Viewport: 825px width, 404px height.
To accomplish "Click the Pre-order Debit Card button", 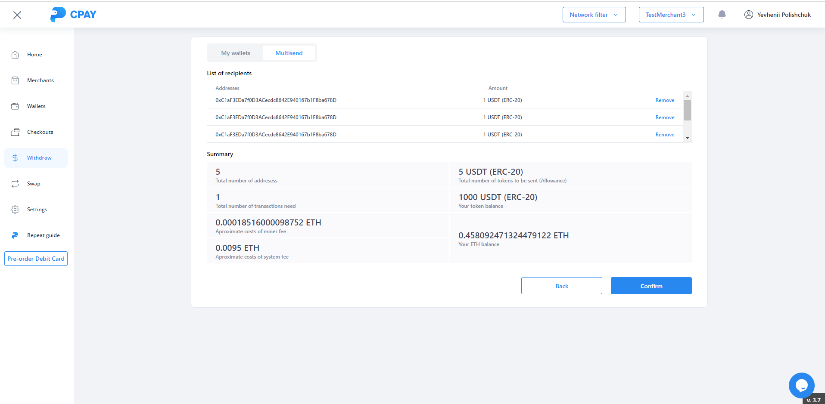I will [x=36, y=259].
